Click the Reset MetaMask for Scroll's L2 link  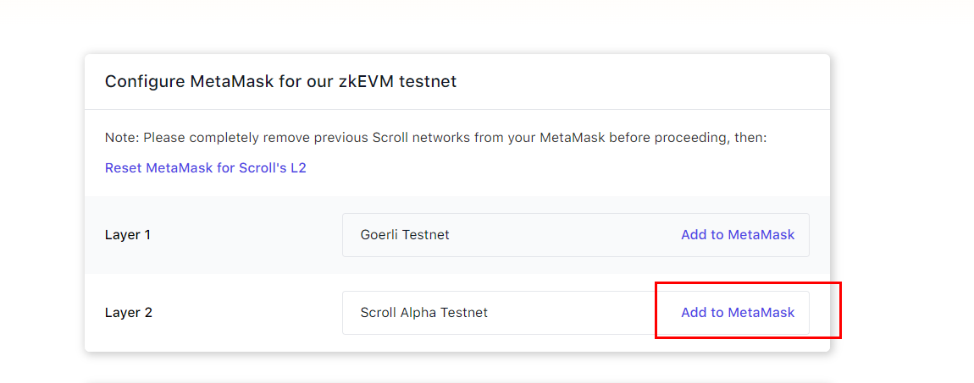[x=205, y=167]
